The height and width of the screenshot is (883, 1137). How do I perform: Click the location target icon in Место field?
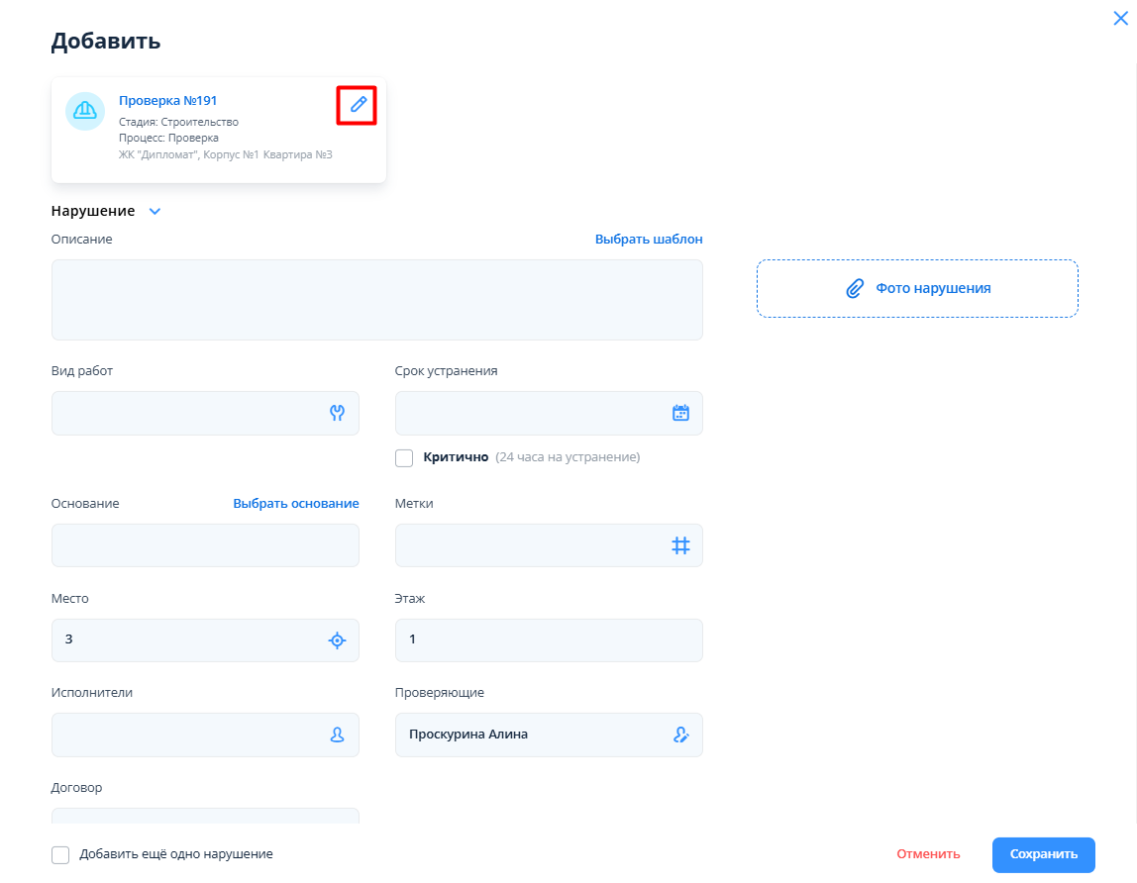click(x=337, y=640)
